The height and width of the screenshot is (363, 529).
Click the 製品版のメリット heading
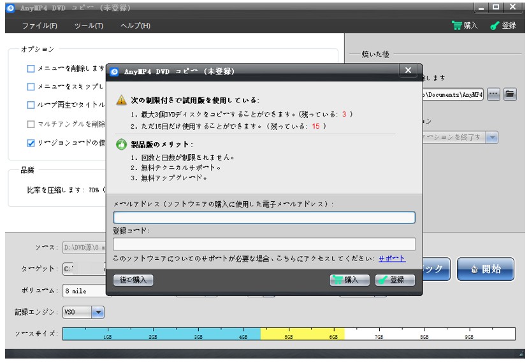(x=162, y=145)
